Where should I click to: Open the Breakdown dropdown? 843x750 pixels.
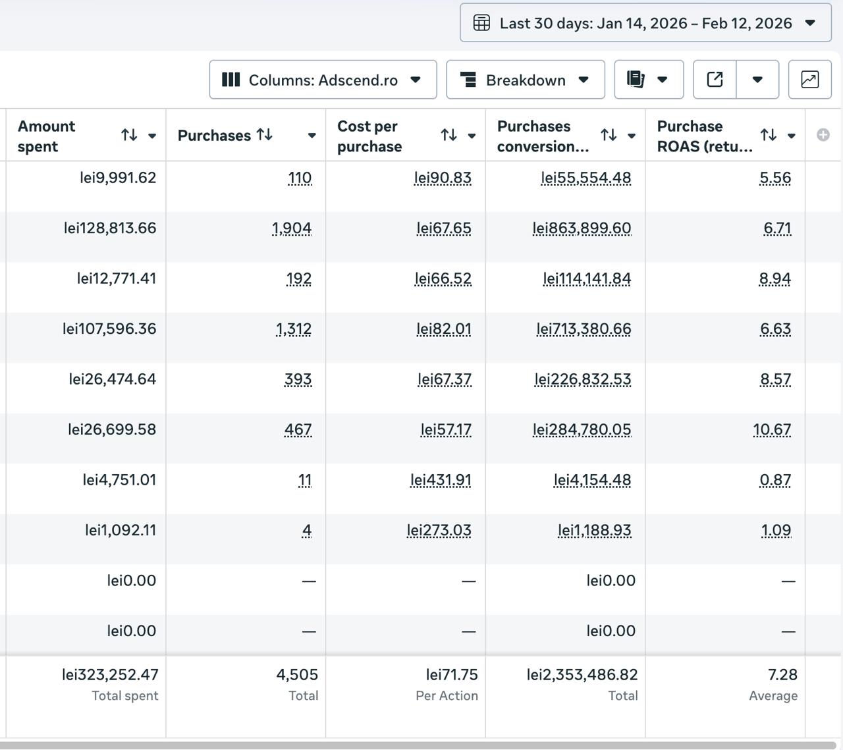tap(526, 80)
